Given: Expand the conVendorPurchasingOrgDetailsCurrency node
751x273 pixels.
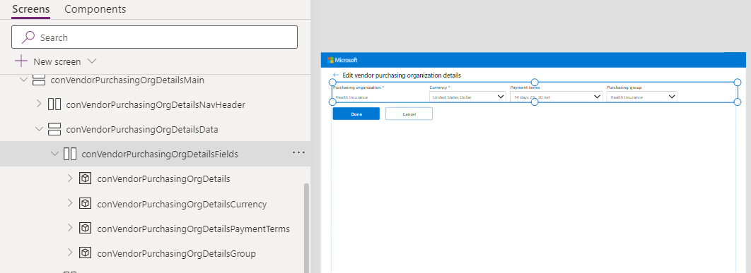Looking at the screenshot, I should (x=70, y=203).
